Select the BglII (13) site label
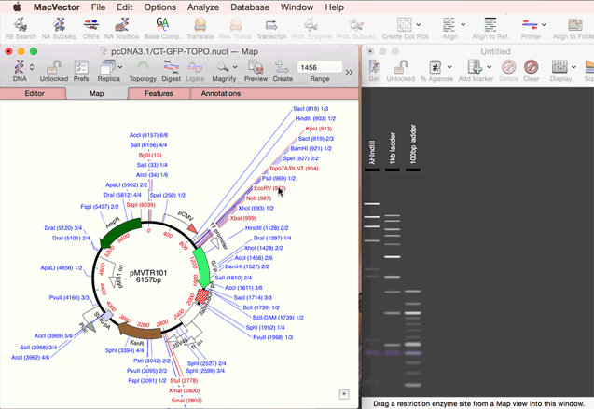Screen dimensions: 594x409 (150, 155)
